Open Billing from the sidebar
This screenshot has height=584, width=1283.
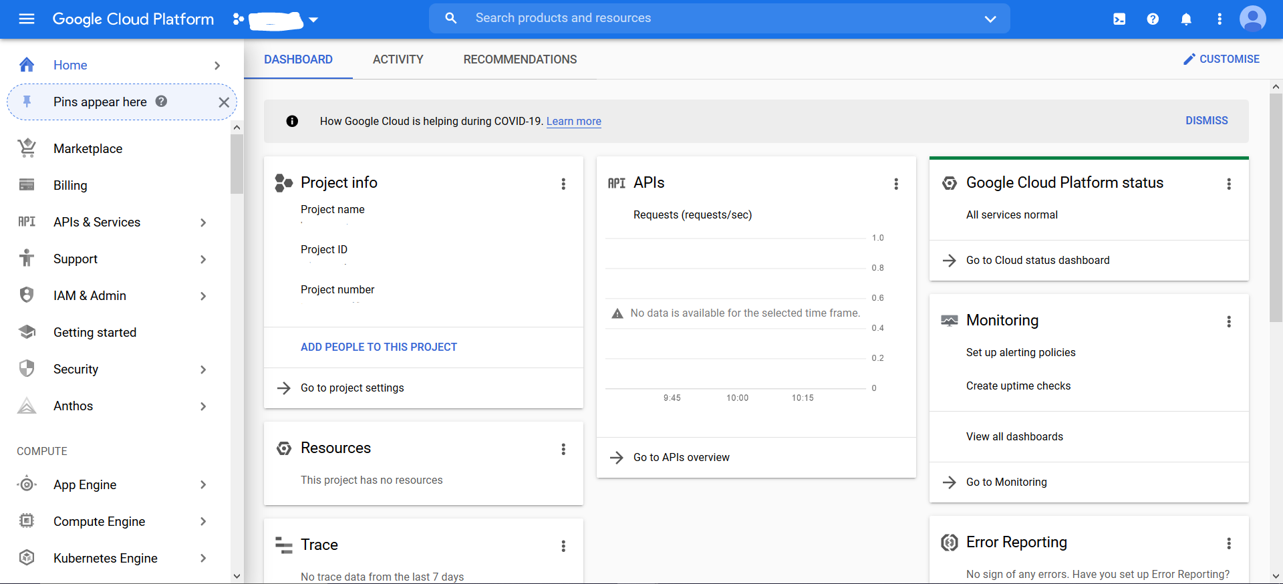(70, 185)
